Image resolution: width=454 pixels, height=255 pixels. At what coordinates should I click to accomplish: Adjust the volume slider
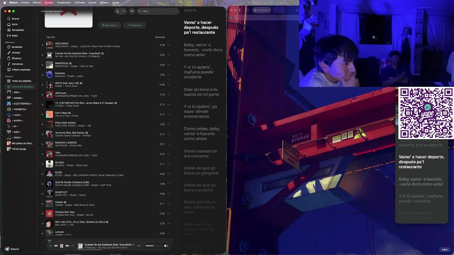154,246
